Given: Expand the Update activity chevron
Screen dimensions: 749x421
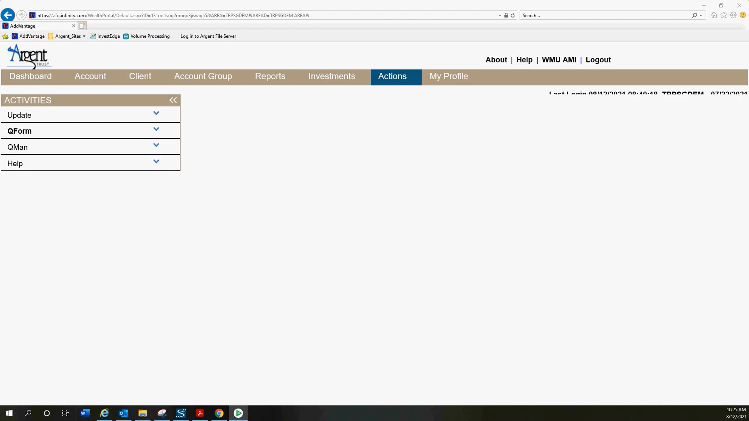Looking at the screenshot, I should (156, 113).
